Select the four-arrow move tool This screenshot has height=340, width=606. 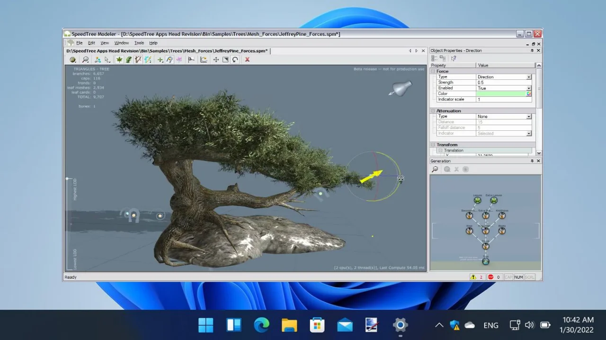click(216, 59)
